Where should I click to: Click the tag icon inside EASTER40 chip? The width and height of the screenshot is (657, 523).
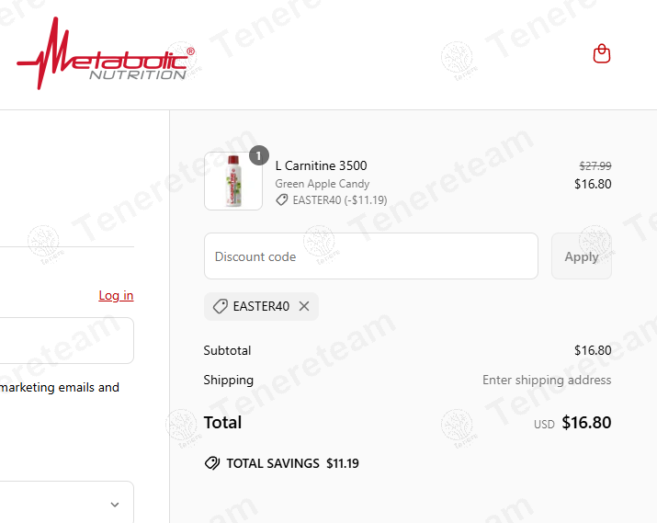coord(221,306)
